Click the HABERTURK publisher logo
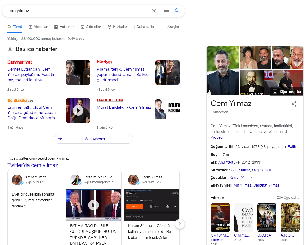 pyautogui.click(x=110, y=100)
